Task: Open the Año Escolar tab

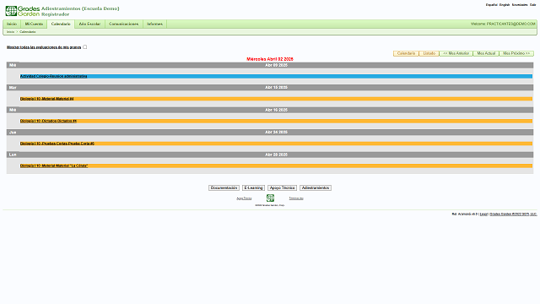Action: click(x=89, y=24)
